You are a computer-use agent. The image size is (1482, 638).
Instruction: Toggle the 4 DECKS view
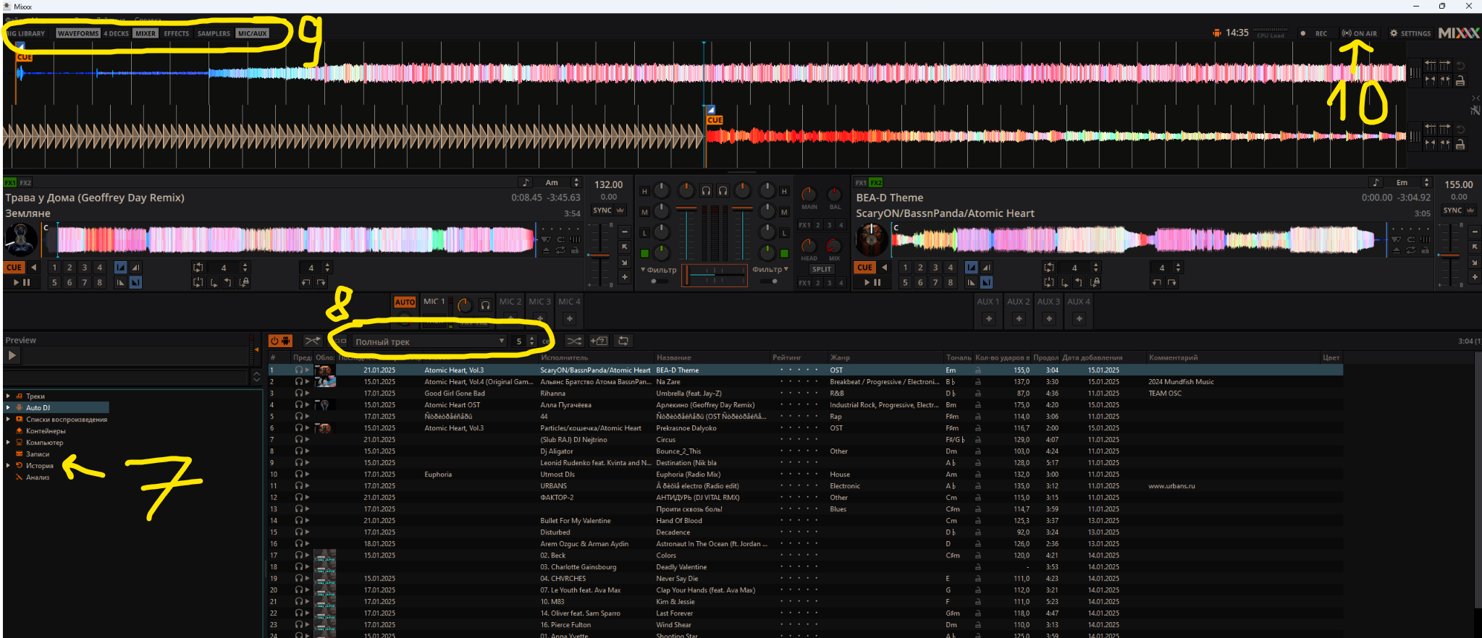tap(116, 33)
